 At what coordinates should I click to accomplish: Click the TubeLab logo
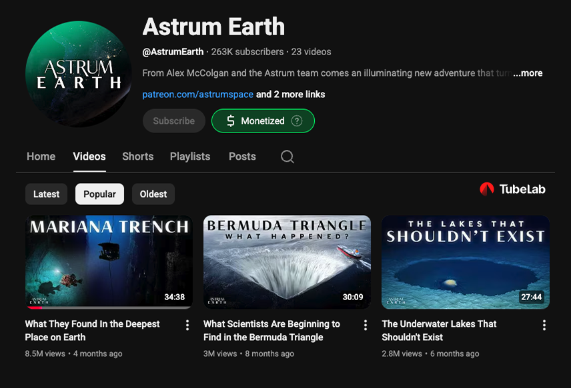click(512, 189)
